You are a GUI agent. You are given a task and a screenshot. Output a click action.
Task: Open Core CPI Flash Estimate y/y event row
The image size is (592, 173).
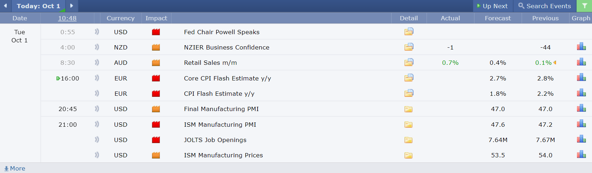click(316, 78)
